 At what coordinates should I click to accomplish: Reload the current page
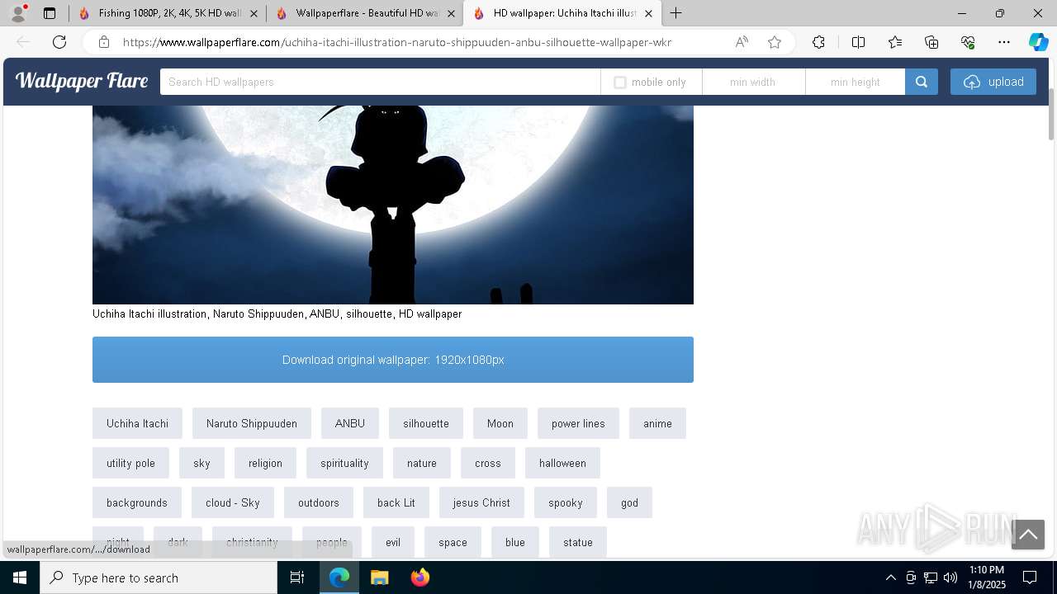[x=59, y=42]
